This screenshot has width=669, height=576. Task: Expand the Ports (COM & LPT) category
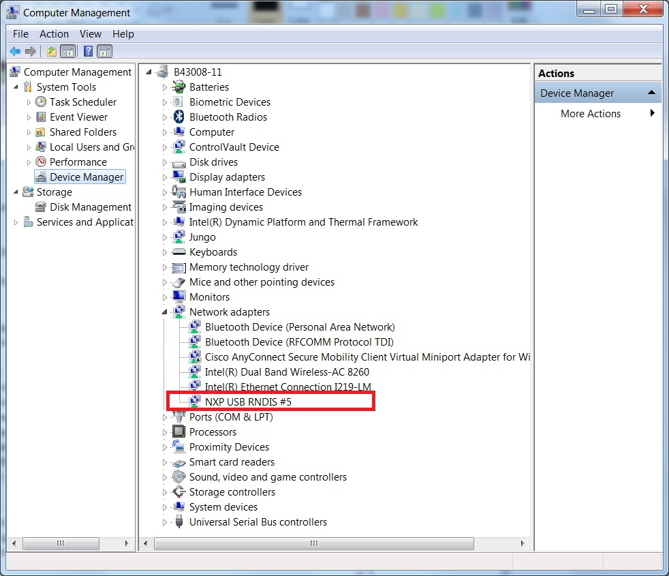point(165,417)
